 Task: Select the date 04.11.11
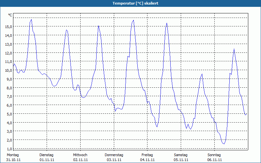[147, 160]
